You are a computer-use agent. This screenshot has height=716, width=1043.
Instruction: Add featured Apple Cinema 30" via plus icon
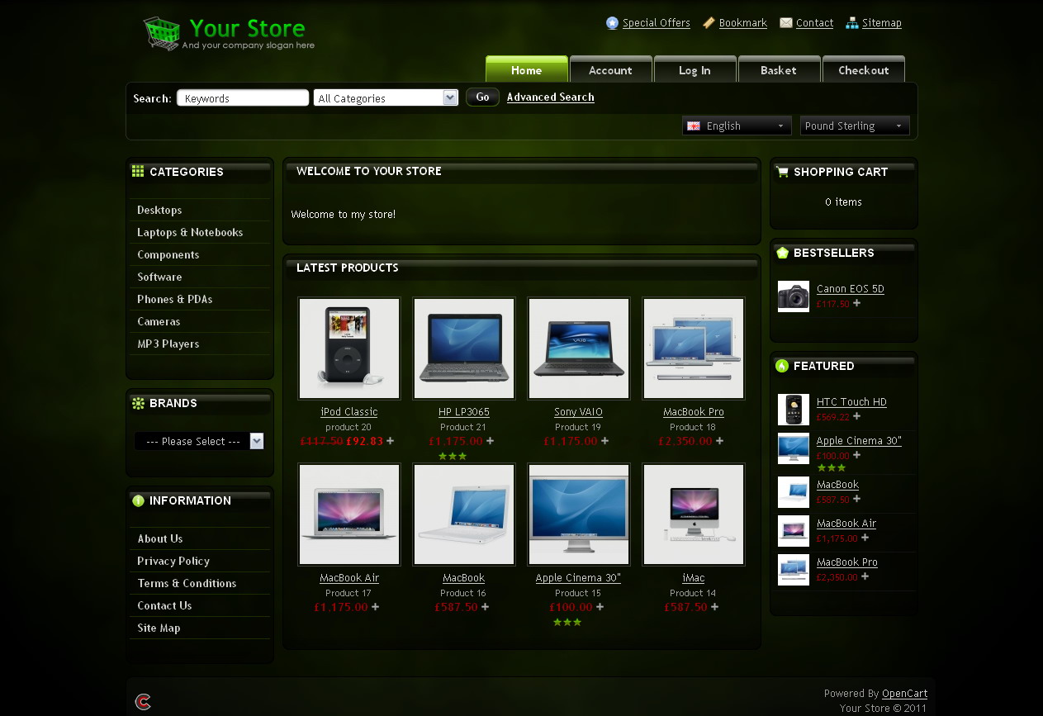coord(856,455)
